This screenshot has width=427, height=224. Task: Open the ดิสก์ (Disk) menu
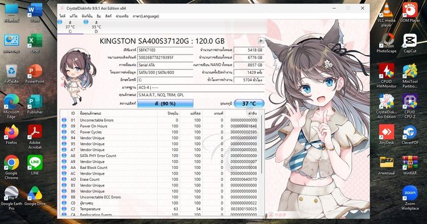[x=108, y=16]
